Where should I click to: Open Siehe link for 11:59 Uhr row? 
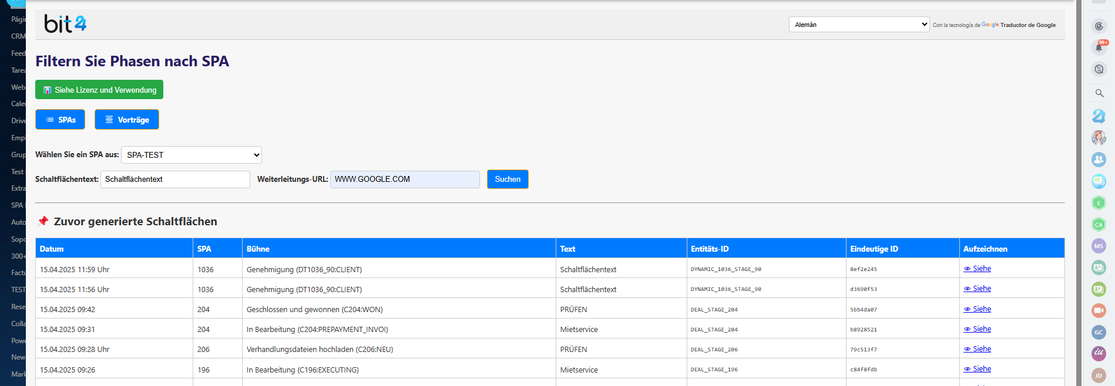pos(978,269)
